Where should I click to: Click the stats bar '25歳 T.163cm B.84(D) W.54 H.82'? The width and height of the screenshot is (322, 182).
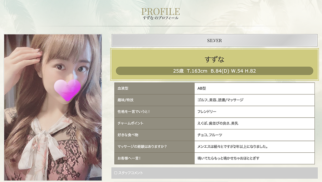tap(214, 71)
